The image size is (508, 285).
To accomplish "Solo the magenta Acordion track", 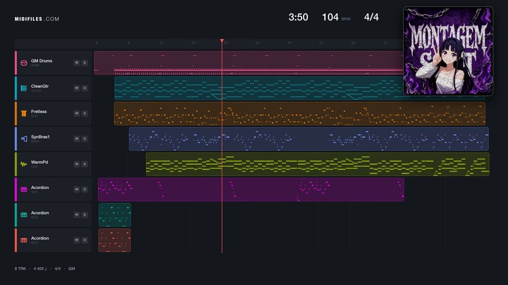I will coord(85,189).
